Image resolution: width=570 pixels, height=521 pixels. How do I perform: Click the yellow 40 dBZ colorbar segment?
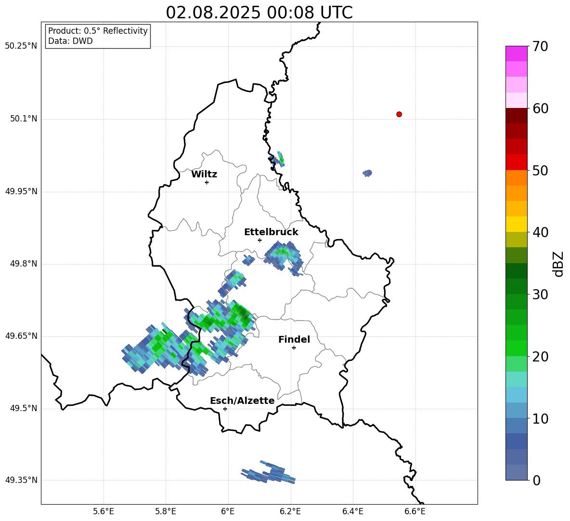tap(516, 224)
